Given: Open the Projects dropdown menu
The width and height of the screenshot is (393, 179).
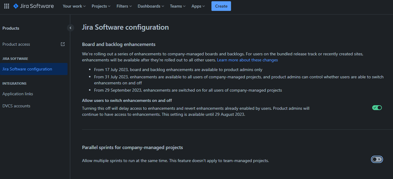Looking at the screenshot, I should [x=101, y=6].
